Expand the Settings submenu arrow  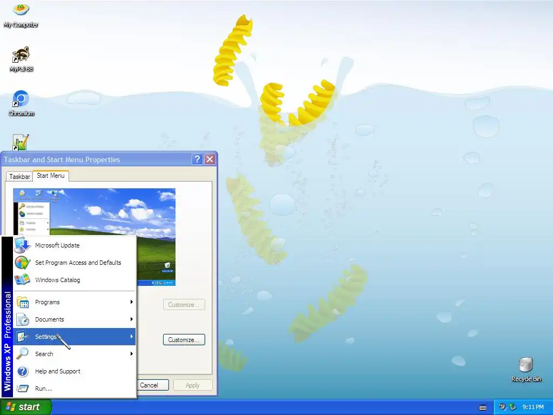point(131,337)
